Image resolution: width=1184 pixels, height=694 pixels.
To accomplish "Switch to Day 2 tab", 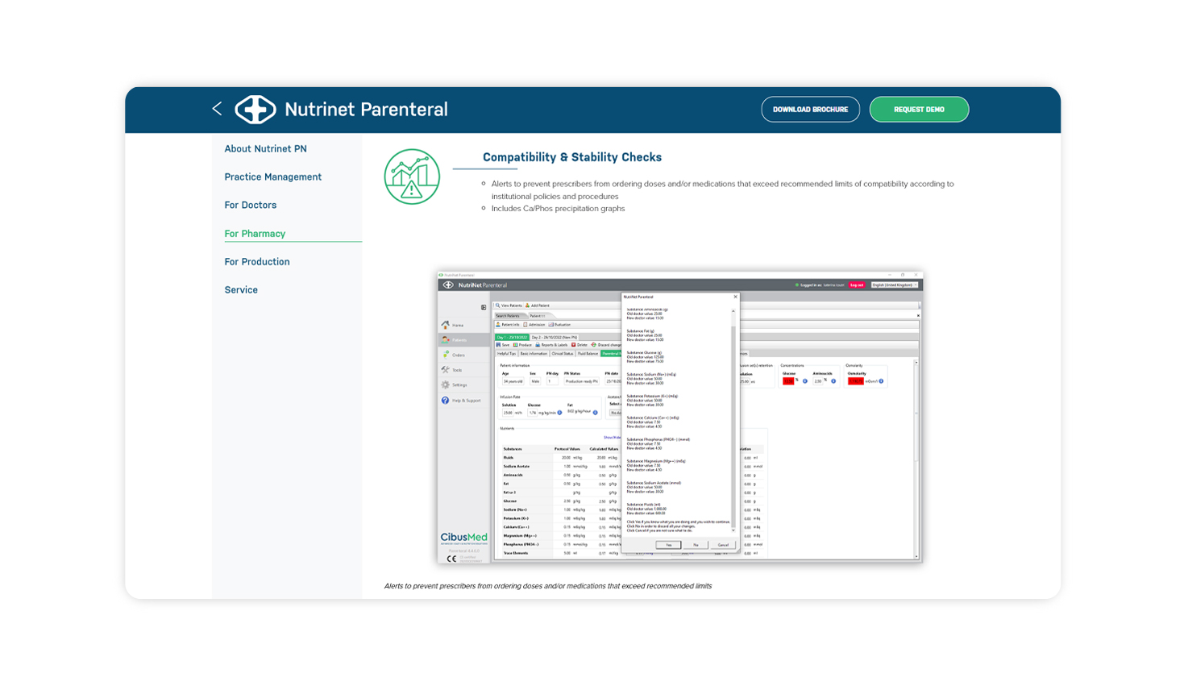I will [x=555, y=337].
